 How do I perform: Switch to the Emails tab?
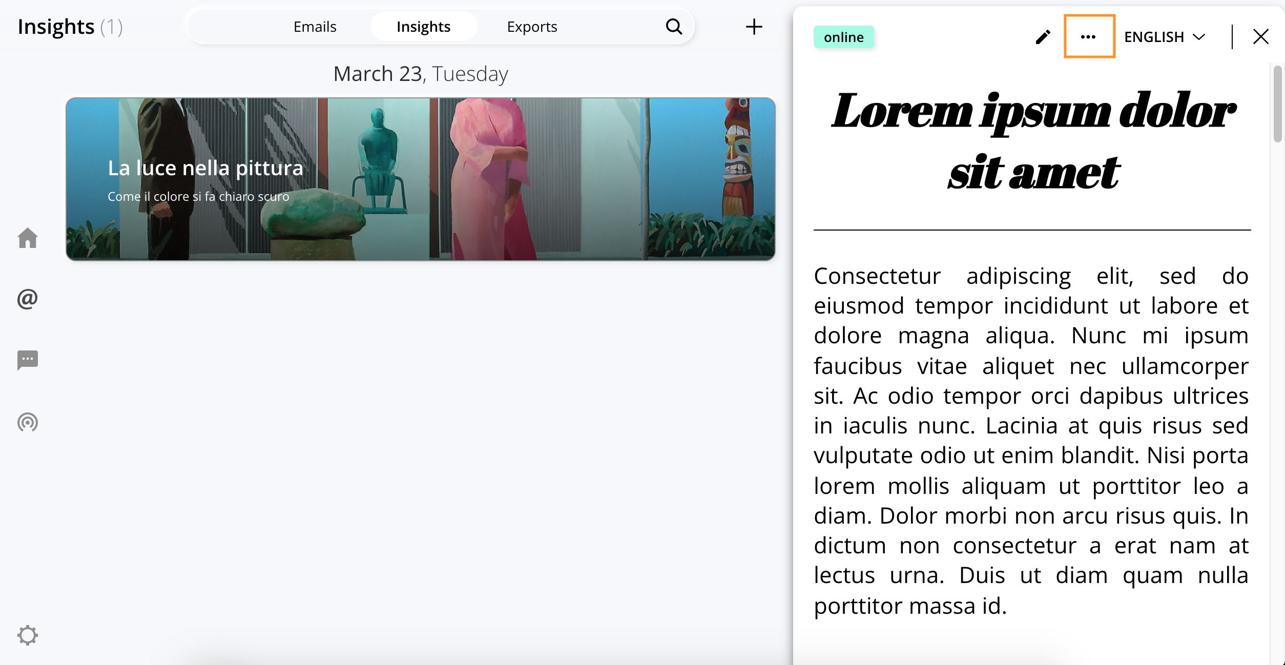click(315, 27)
